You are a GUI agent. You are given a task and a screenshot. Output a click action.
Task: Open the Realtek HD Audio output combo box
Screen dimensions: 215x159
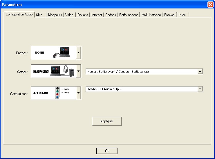pos(144,89)
